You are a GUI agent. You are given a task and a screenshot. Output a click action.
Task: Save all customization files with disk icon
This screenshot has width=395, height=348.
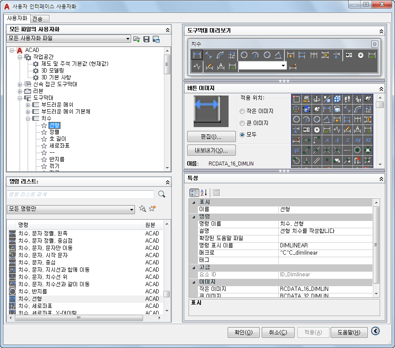click(146, 39)
